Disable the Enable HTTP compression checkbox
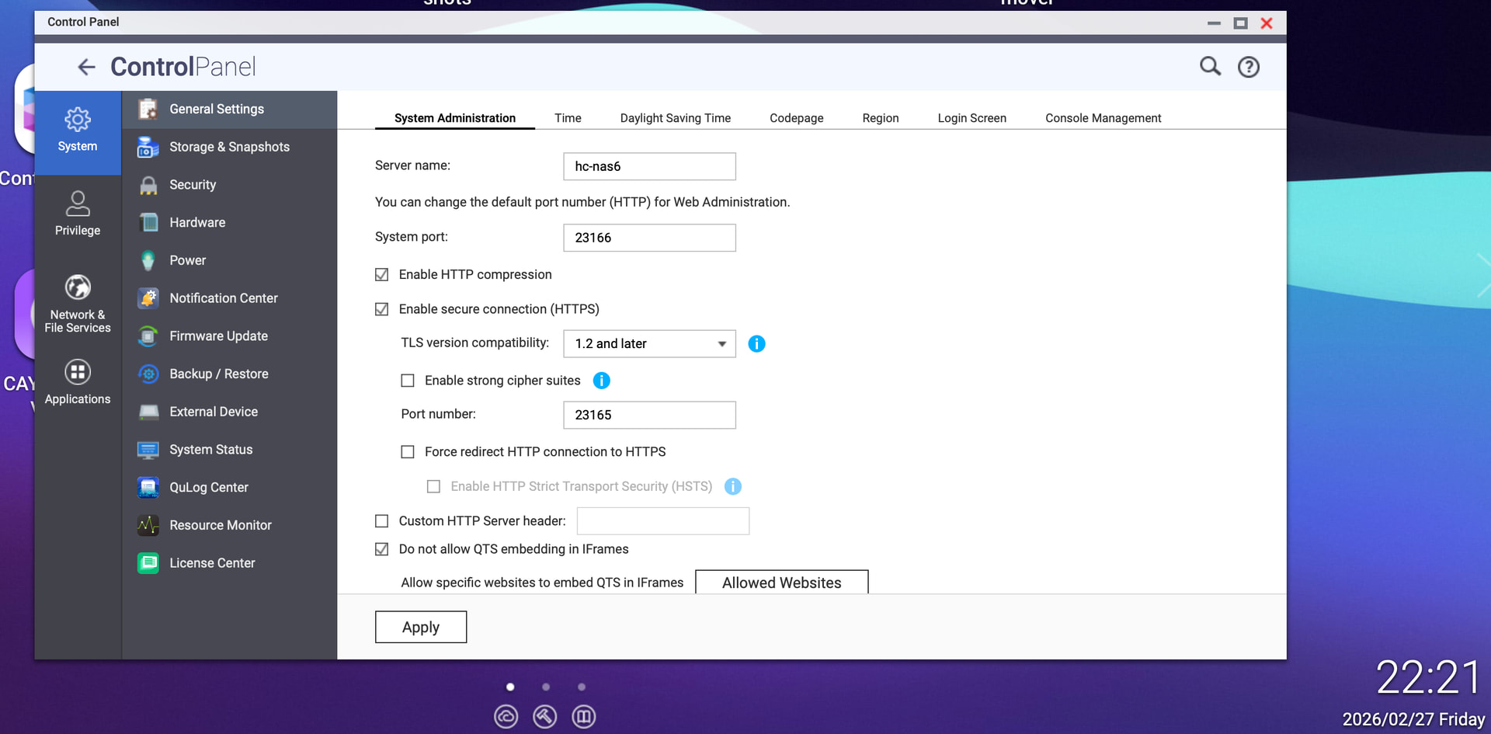The width and height of the screenshot is (1491, 734). click(x=381, y=275)
